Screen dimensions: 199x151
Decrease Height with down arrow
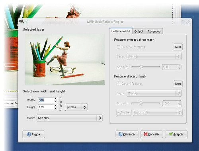click(x=56, y=108)
